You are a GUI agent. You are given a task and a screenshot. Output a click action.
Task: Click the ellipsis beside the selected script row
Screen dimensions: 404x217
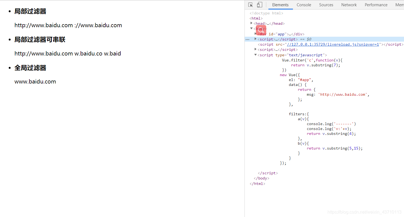coord(247,39)
